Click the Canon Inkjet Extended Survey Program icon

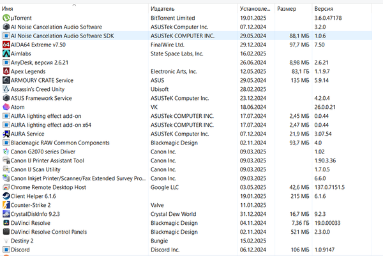pos(6,178)
